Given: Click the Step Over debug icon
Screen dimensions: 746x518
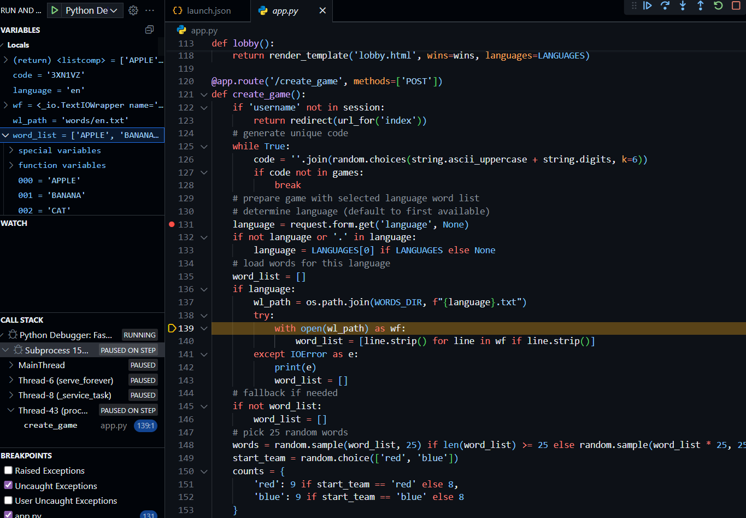Looking at the screenshot, I should [665, 5].
